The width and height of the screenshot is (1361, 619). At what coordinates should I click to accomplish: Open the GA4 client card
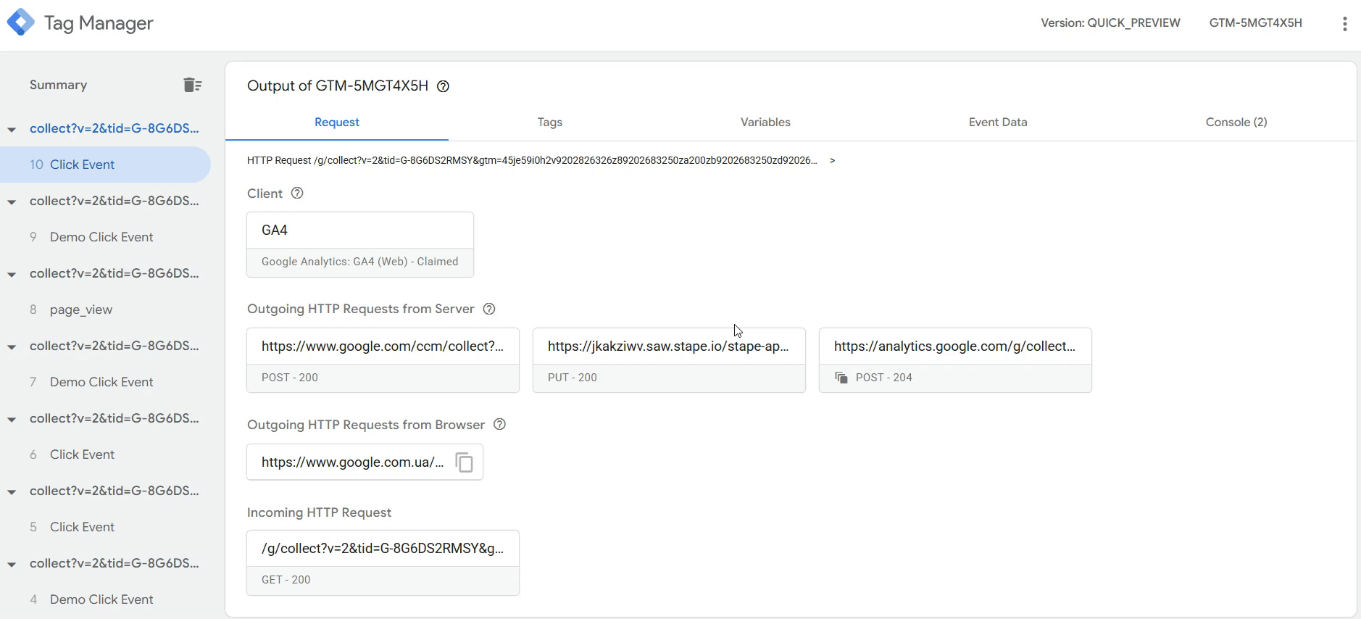(360, 244)
